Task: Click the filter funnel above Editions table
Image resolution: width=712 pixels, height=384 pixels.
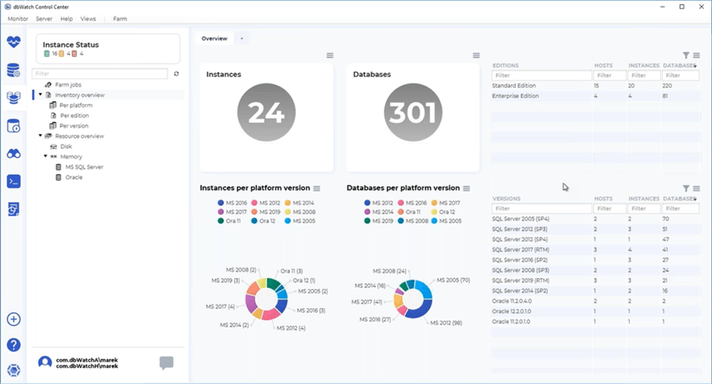Action: click(686, 55)
